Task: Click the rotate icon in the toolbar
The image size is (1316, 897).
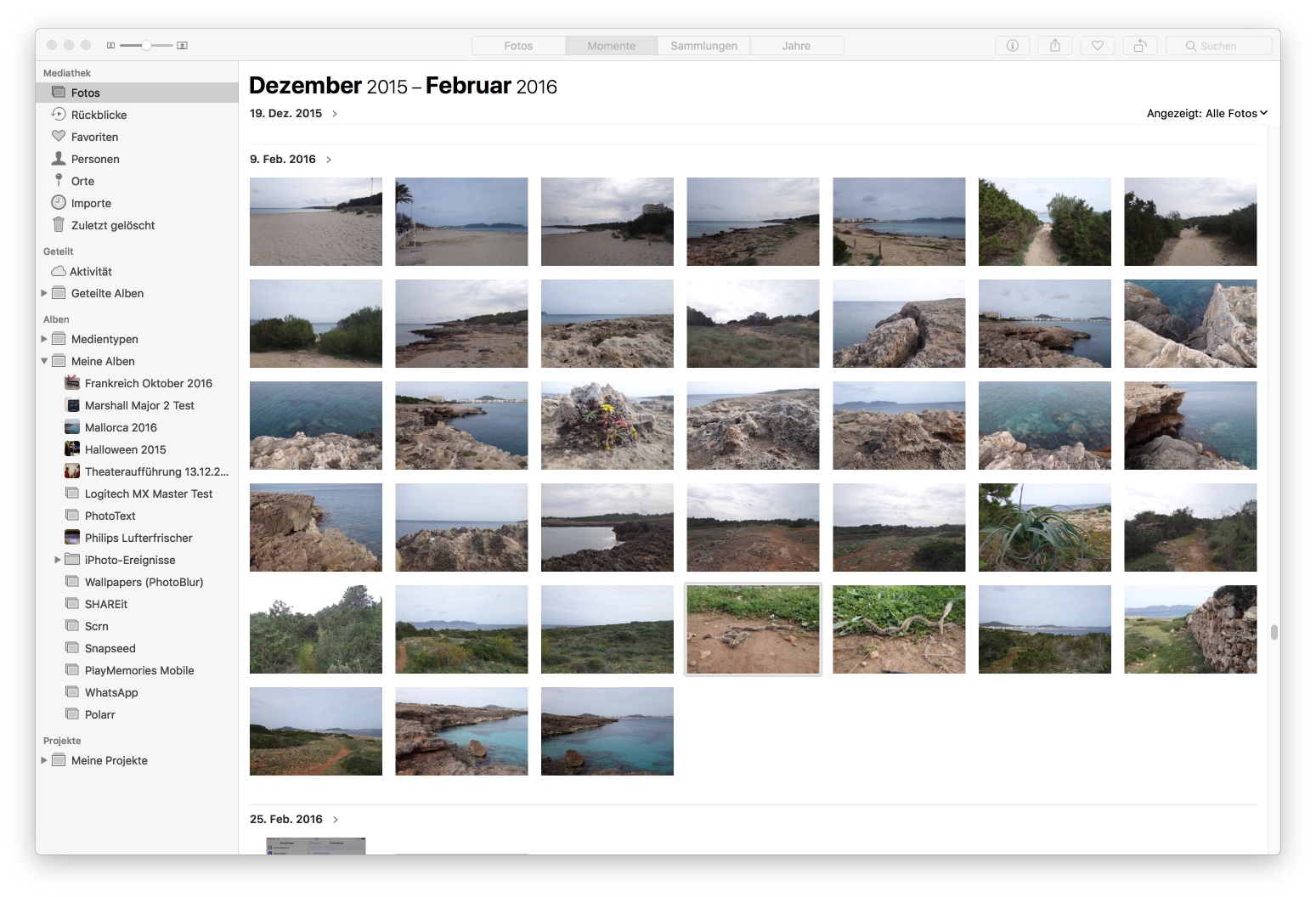Action: (1139, 46)
